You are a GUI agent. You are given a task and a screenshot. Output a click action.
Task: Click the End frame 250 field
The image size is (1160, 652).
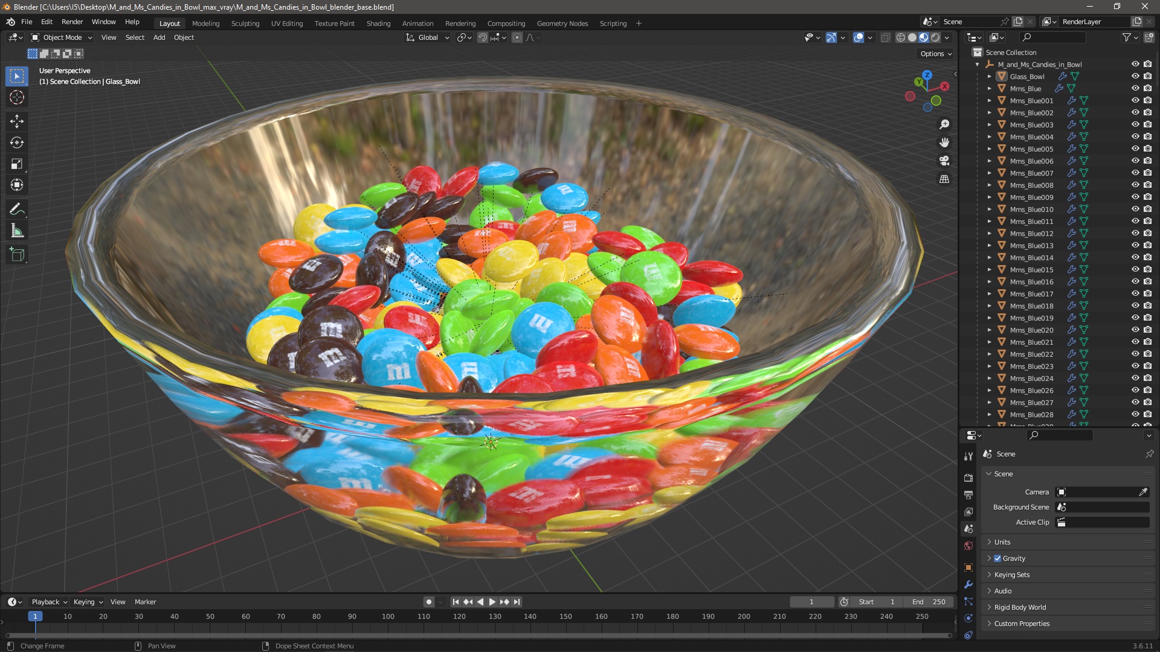pyautogui.click(x=929, y=602)
